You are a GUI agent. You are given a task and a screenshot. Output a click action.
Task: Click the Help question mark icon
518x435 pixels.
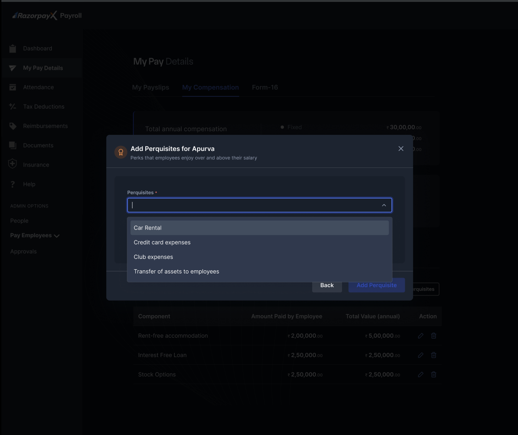click(x=12, y=184)
